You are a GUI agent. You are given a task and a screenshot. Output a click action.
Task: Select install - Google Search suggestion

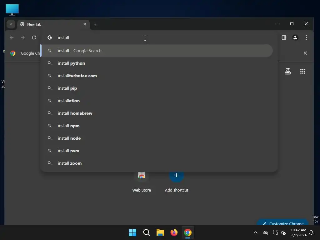[157, 51]
